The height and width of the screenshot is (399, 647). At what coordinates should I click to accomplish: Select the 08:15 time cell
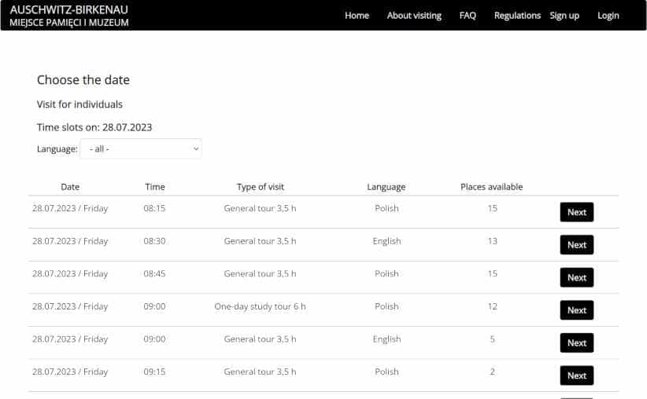click(x=154, y=208)
